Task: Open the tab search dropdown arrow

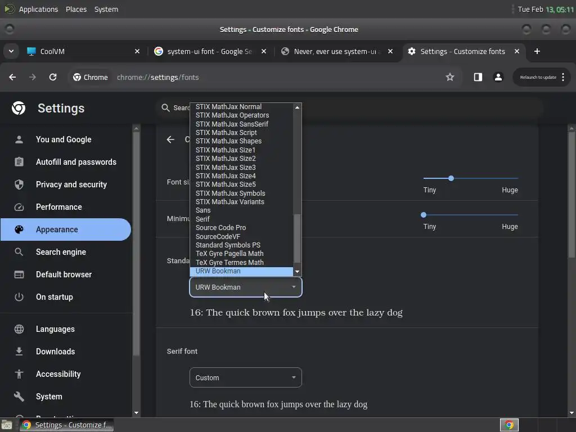Action: [x=11, y=51]
